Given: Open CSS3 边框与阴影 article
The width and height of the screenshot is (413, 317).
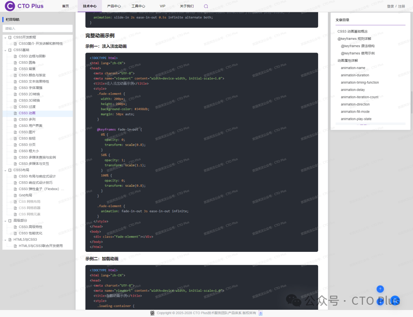Looking at the screenshot, I should [x=32, y=56].
